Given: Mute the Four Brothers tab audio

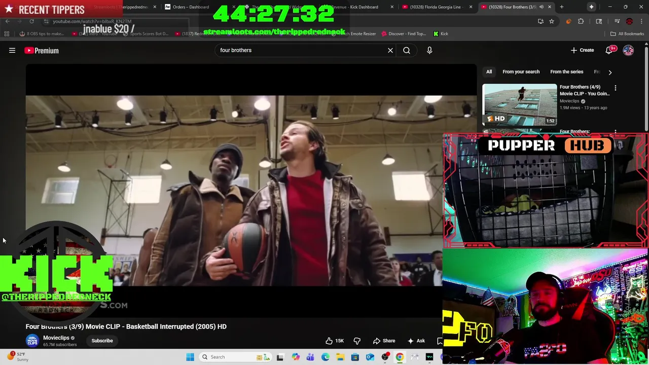Looking at the screenshot, I should (x=542, y=7).
